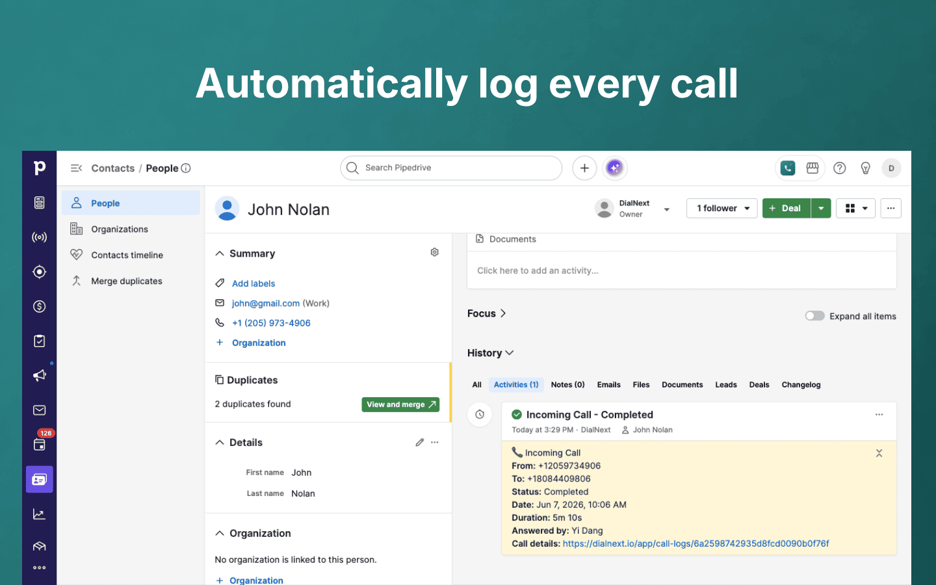The width and height of the screenshot is (936, 585).
Task: Open the target focus sidebar icon
Action: pos(40,272)
